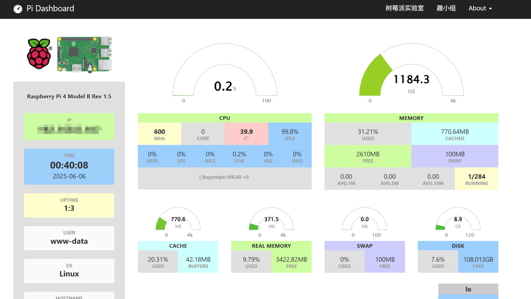Click the USER www-data card
Viewport: 531px width, 299px height.
coord(69,238)
